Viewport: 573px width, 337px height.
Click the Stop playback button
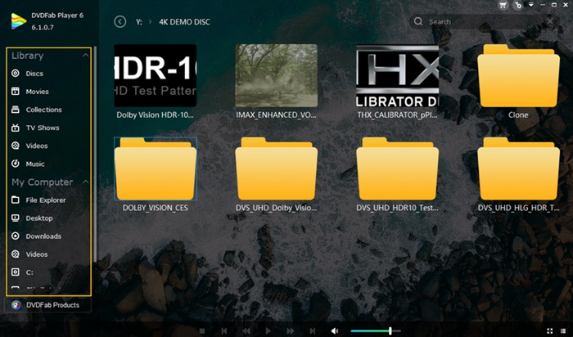tap(202, 331)
